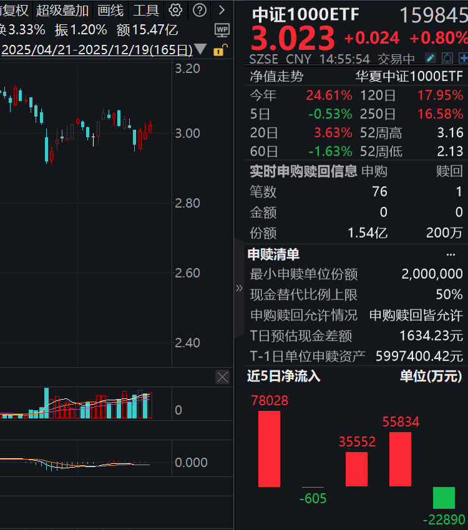Toggle the date range lock icon

click(x=219, y=50)
